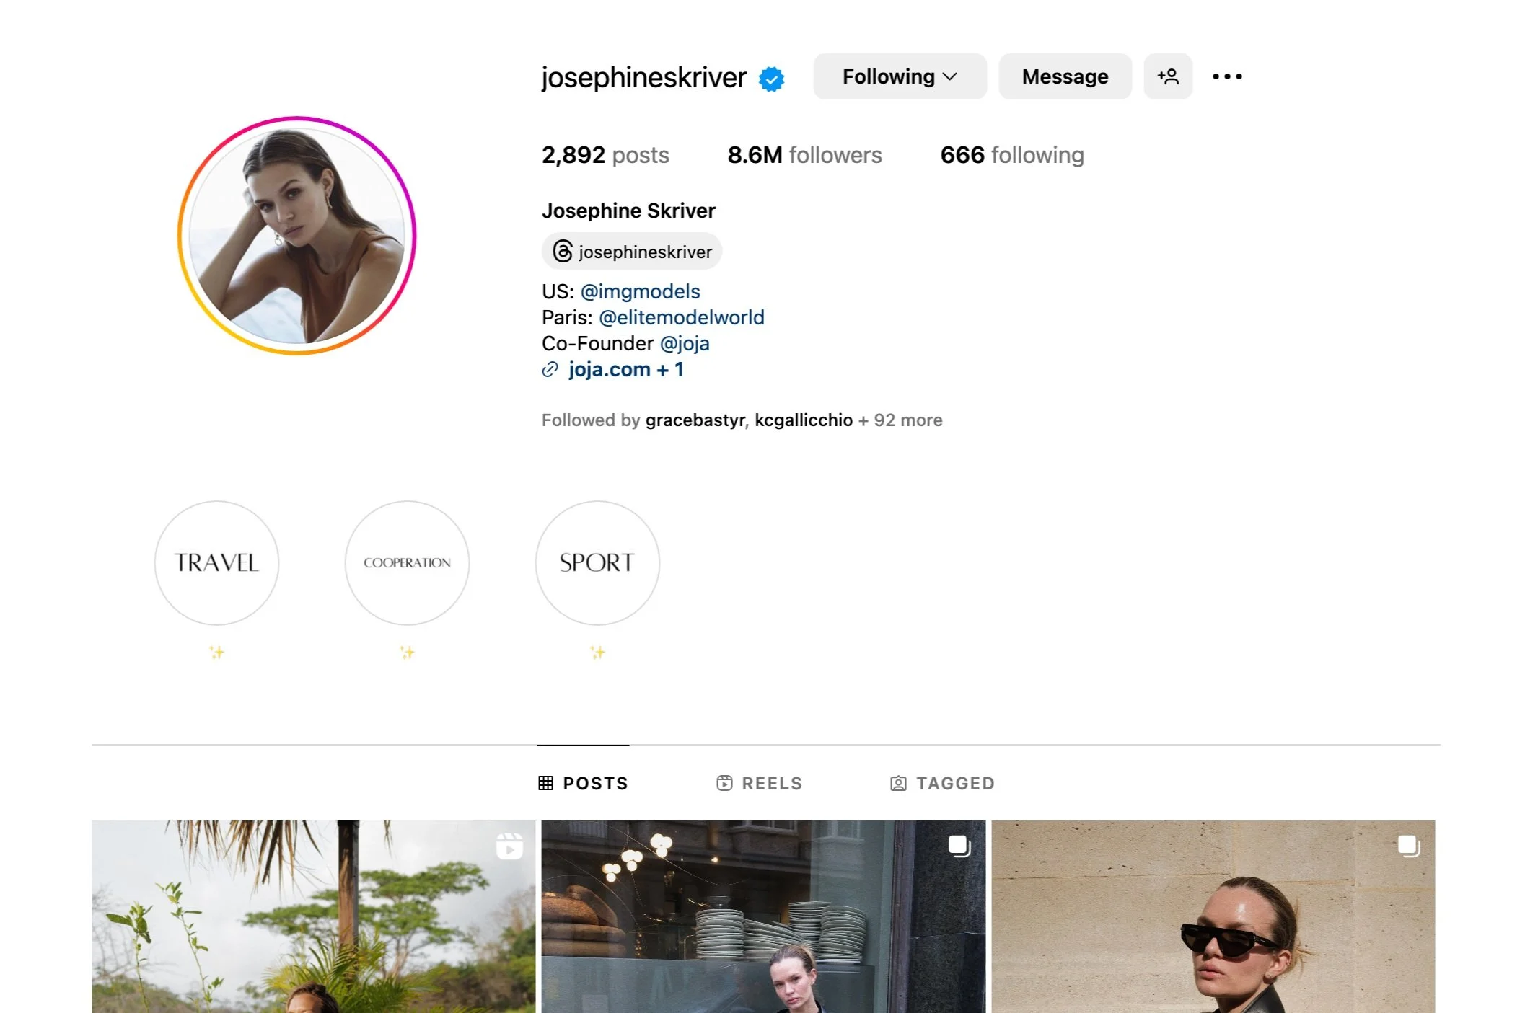
Task: Switch to the TAGGED tab
Action: [x=942, y=783]
